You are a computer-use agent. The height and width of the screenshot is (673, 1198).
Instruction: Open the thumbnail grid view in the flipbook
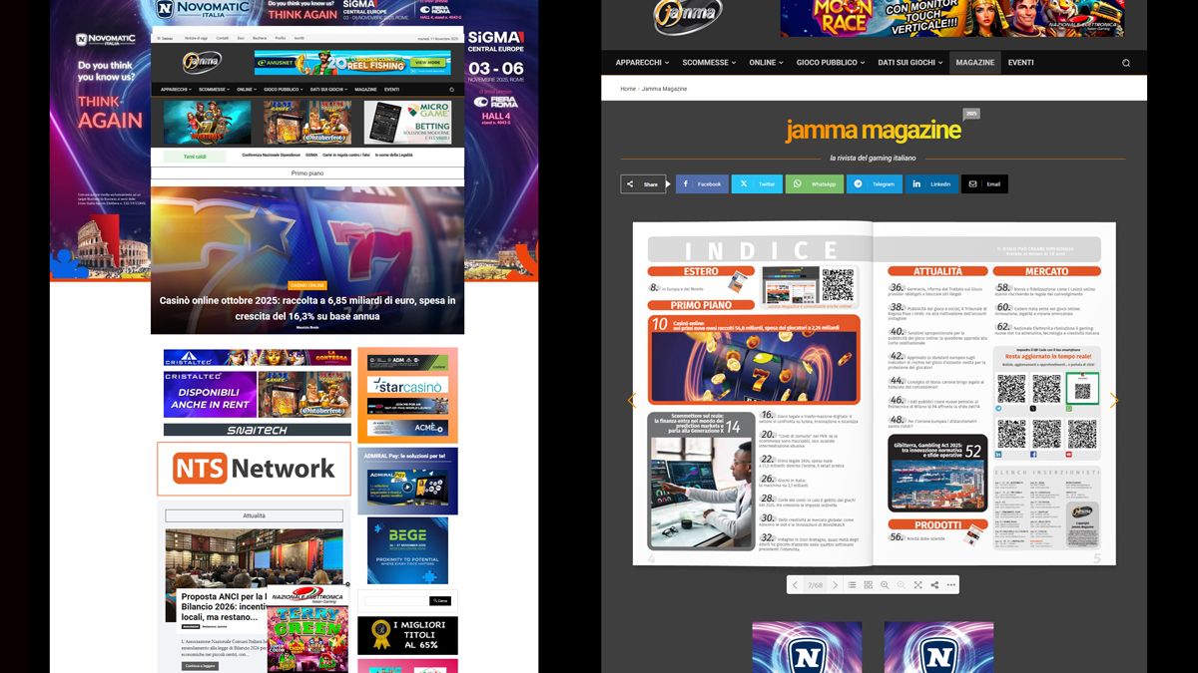pos(869,584)
